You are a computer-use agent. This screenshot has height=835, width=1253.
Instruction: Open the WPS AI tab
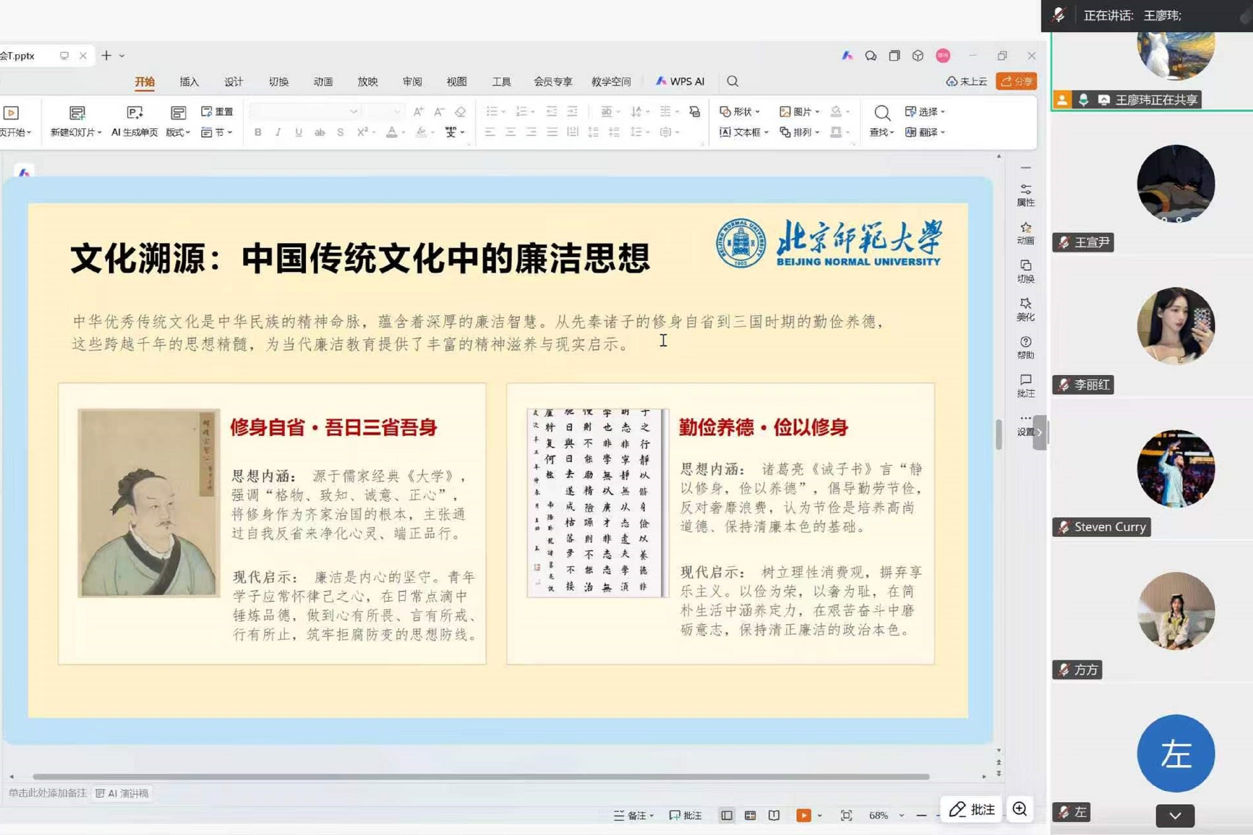click(680, 81)
